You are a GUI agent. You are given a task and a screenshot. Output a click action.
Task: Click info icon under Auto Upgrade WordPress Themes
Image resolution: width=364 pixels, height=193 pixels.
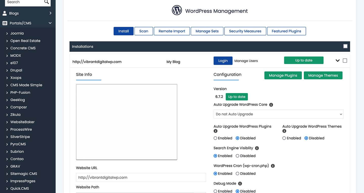(284, 131)
